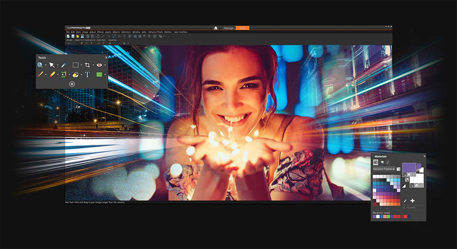Select the Pick arrow tool
Viewport: 457px width, 249px height.
[x=52, y=65]
